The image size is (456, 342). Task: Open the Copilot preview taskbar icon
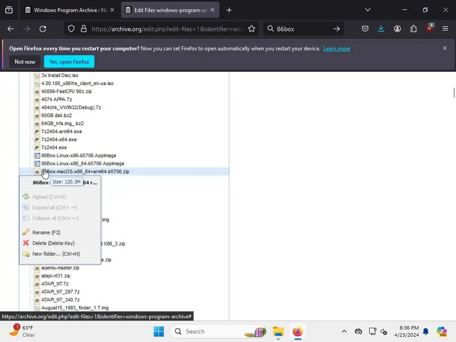[x=441, y=331]
